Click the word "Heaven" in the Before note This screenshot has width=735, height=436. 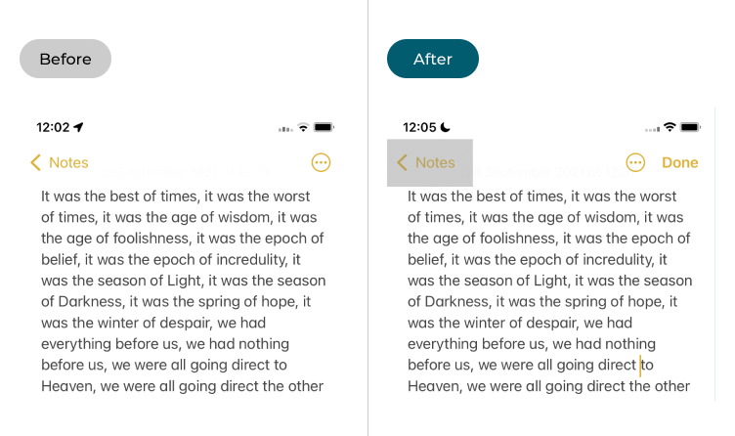coord(67,386)
